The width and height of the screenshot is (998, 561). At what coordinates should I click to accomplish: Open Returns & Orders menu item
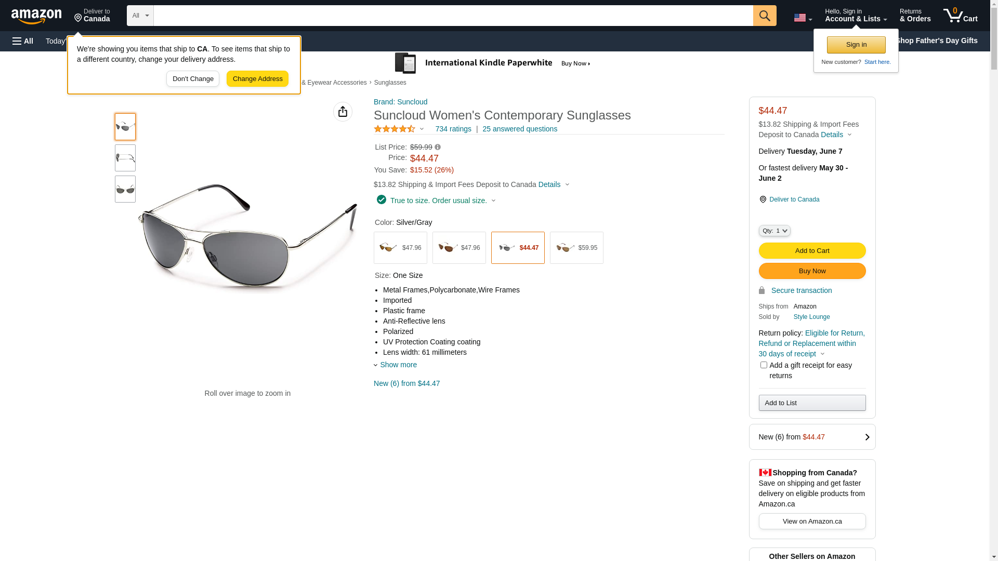(915, 16)
